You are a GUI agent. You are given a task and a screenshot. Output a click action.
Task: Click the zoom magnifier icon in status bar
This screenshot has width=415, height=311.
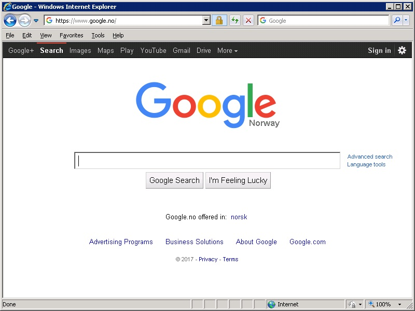[371, 304]
